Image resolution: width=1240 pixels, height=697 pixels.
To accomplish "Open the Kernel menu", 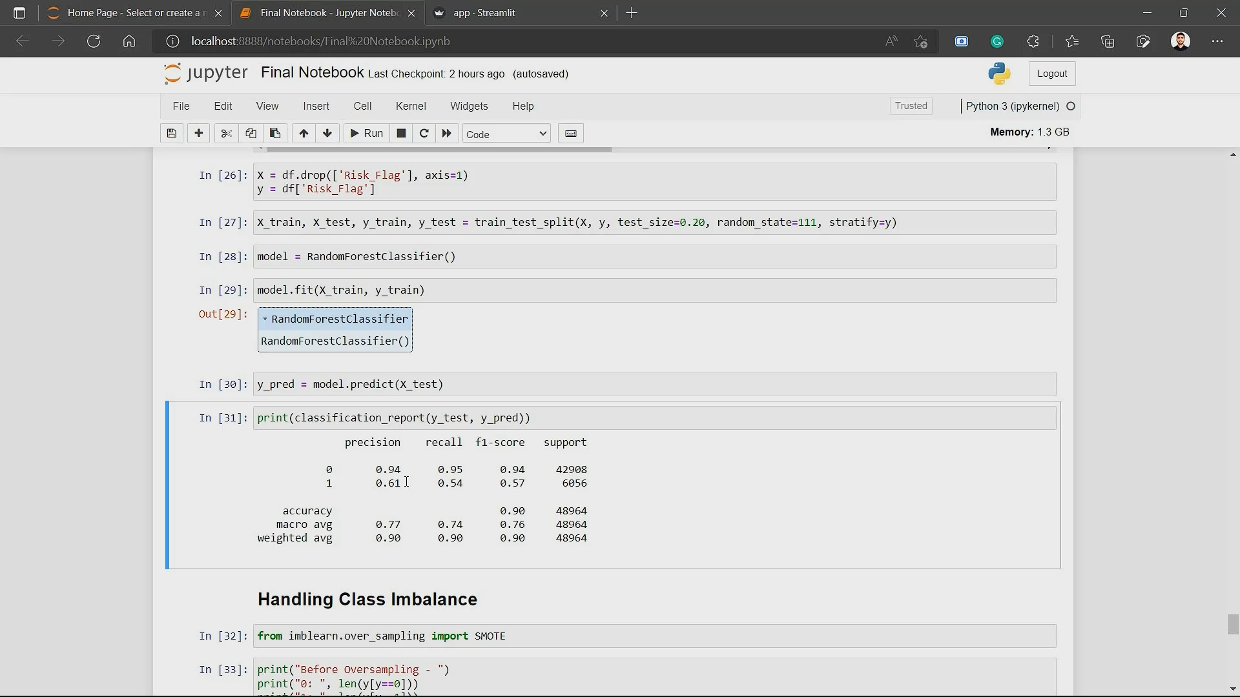I will [x=411, y=106].
